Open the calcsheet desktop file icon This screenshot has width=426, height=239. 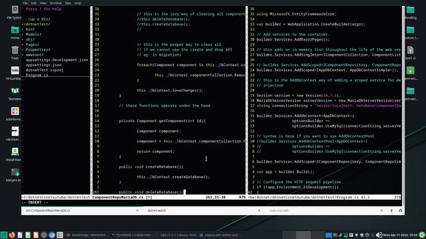point(15,131)
